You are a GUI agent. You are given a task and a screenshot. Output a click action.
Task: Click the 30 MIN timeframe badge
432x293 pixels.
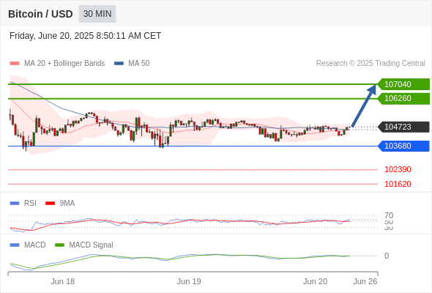tap(97, 14)
